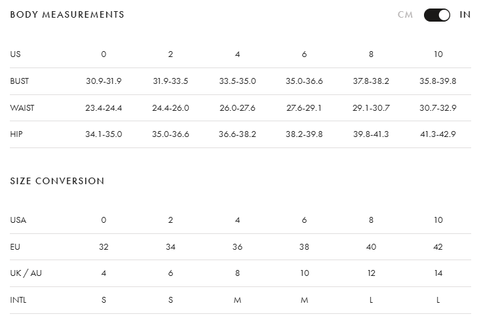This screenshot has width=481, height=329.
Task: Click EU size 32 cell
Action: (104, 247)
